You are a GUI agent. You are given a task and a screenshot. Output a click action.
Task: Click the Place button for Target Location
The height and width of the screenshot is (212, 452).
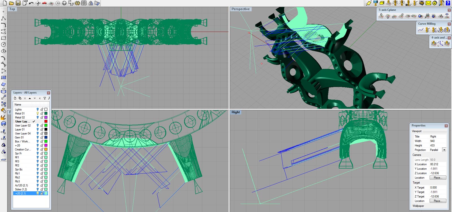[438, 201]
